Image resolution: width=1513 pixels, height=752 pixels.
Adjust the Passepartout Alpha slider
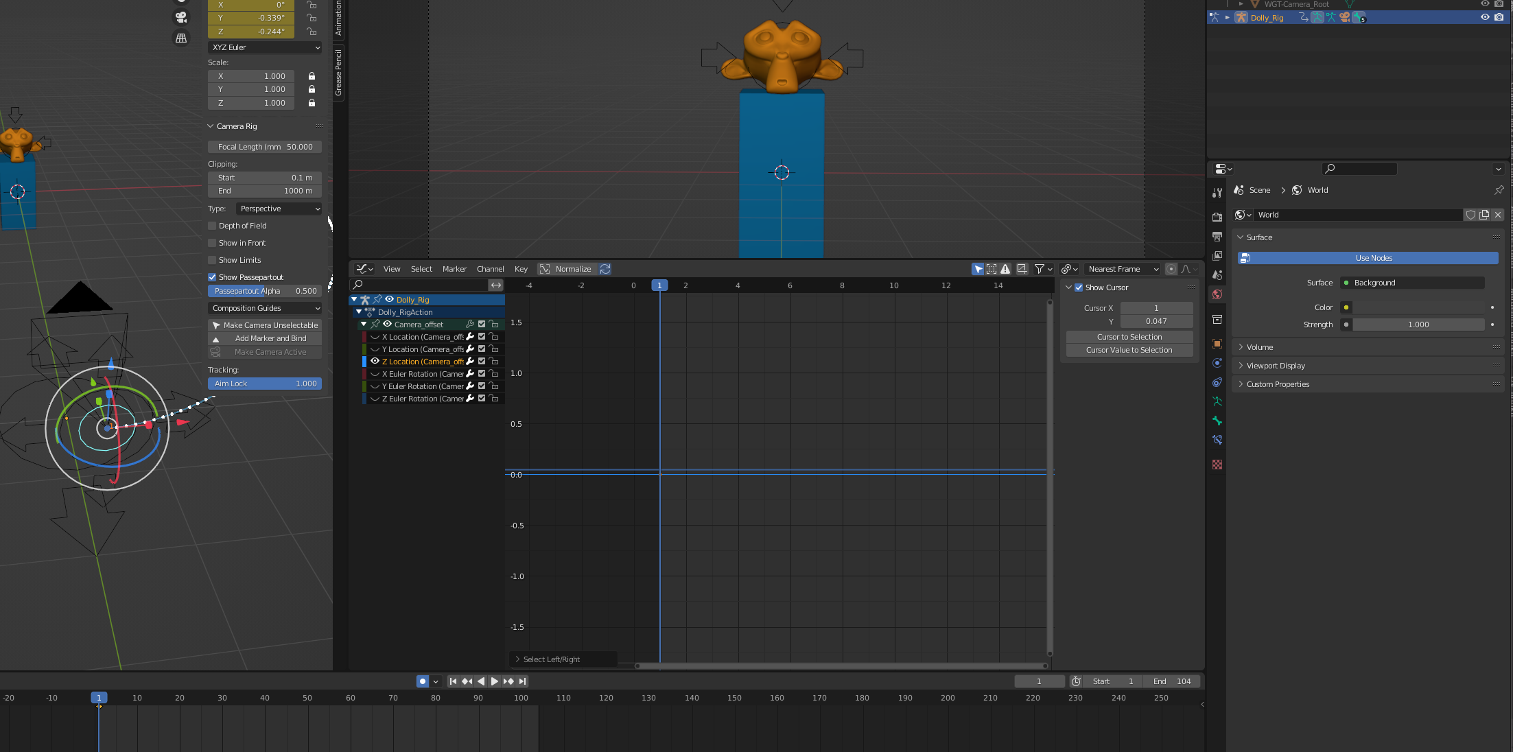click(x=265, y=291)
